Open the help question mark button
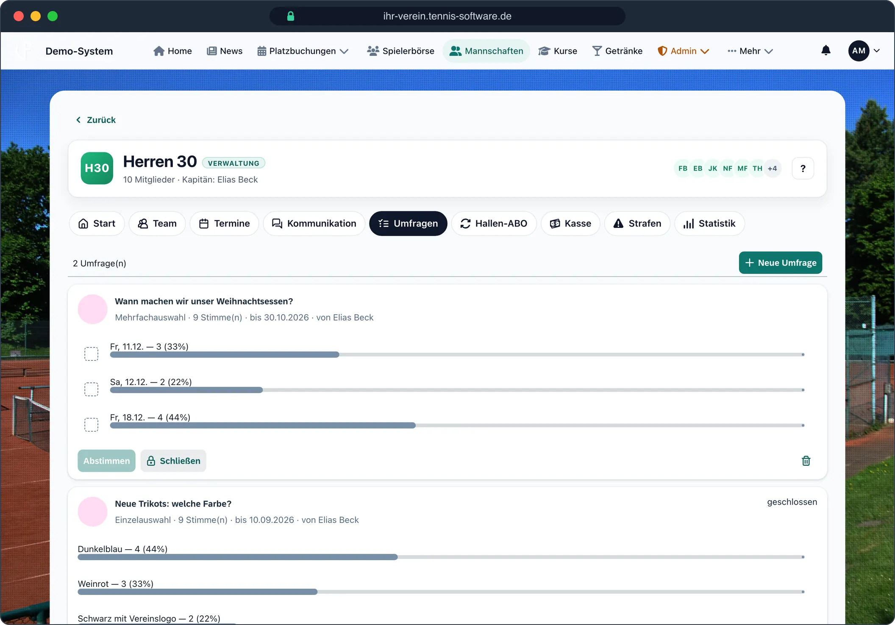Screen dimensions: 895x625 click(x=803, y=169)
